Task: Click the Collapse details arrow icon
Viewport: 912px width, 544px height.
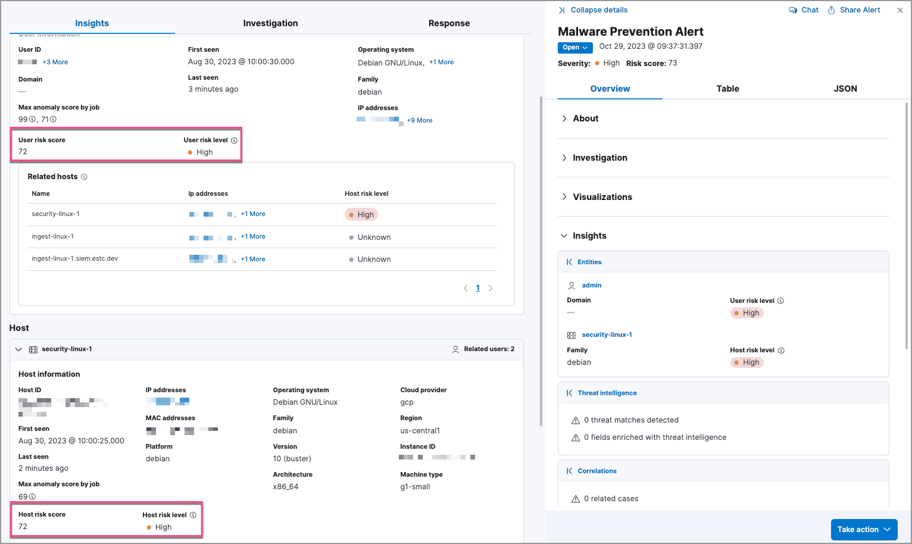Action: point(561,10)
